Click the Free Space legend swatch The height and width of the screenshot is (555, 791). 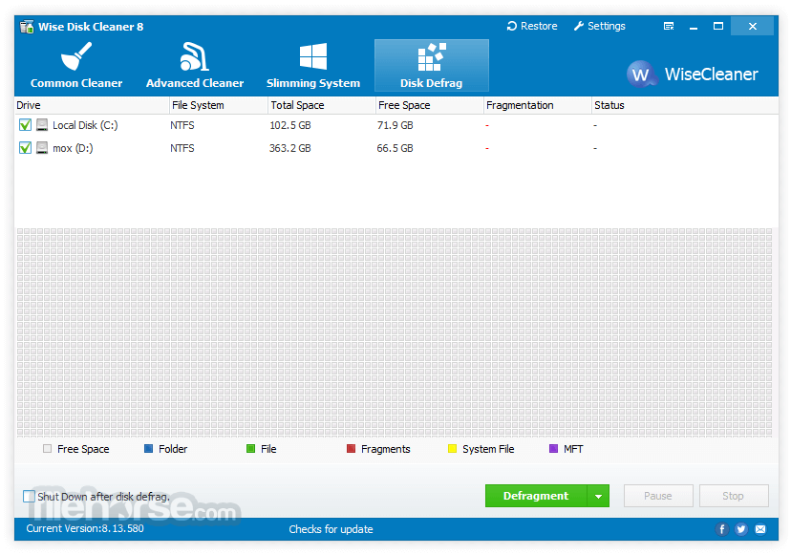pos(48,449)
